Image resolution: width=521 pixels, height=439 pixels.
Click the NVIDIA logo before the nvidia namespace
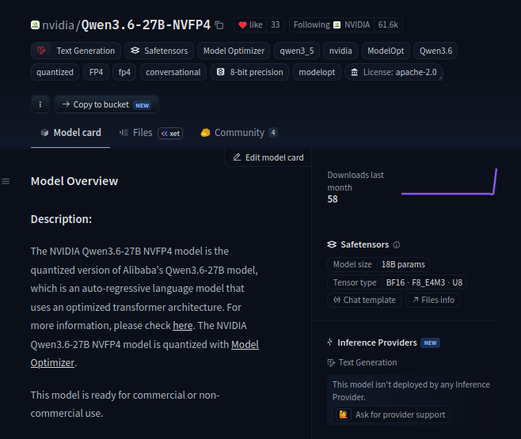coord(35,25)
